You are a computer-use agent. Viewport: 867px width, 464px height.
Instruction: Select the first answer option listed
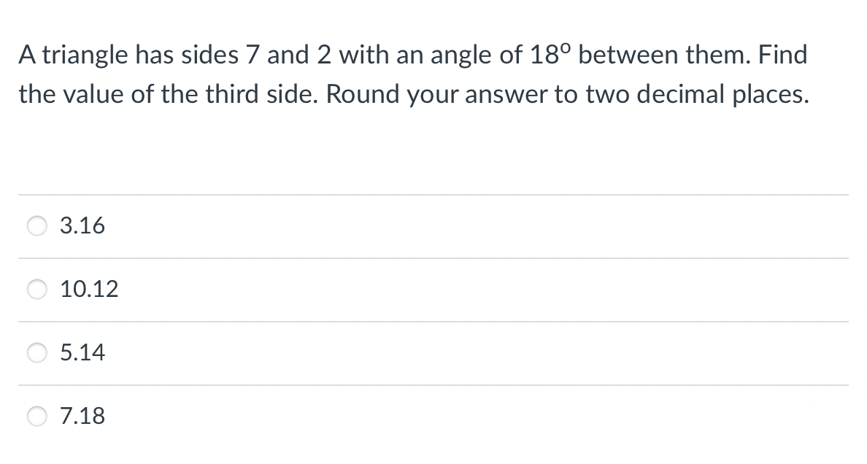pyautogui.click(x=37, y=225)
